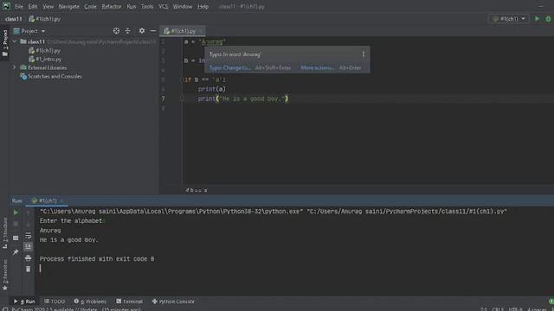Open the Run tool window button at the bottom
Viewport: 554px width, 311px height.
tap(24, 301)
